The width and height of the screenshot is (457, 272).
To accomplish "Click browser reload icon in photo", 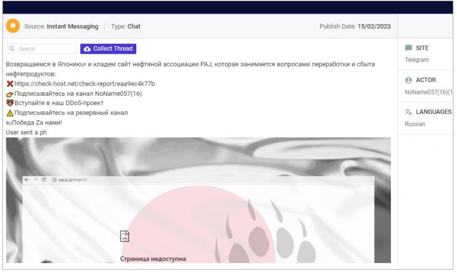I will (44, 180).
